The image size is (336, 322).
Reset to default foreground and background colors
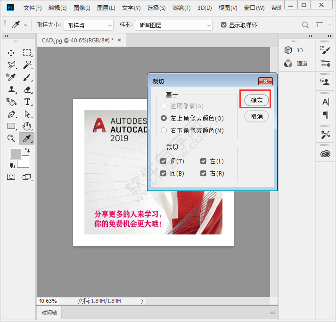(x=12, y=166)
